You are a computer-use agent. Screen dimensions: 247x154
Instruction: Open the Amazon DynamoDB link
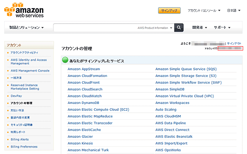pyautogui.click(x=83, y=103)
